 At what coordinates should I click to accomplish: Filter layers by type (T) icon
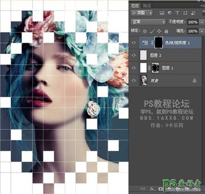(177, 13)
